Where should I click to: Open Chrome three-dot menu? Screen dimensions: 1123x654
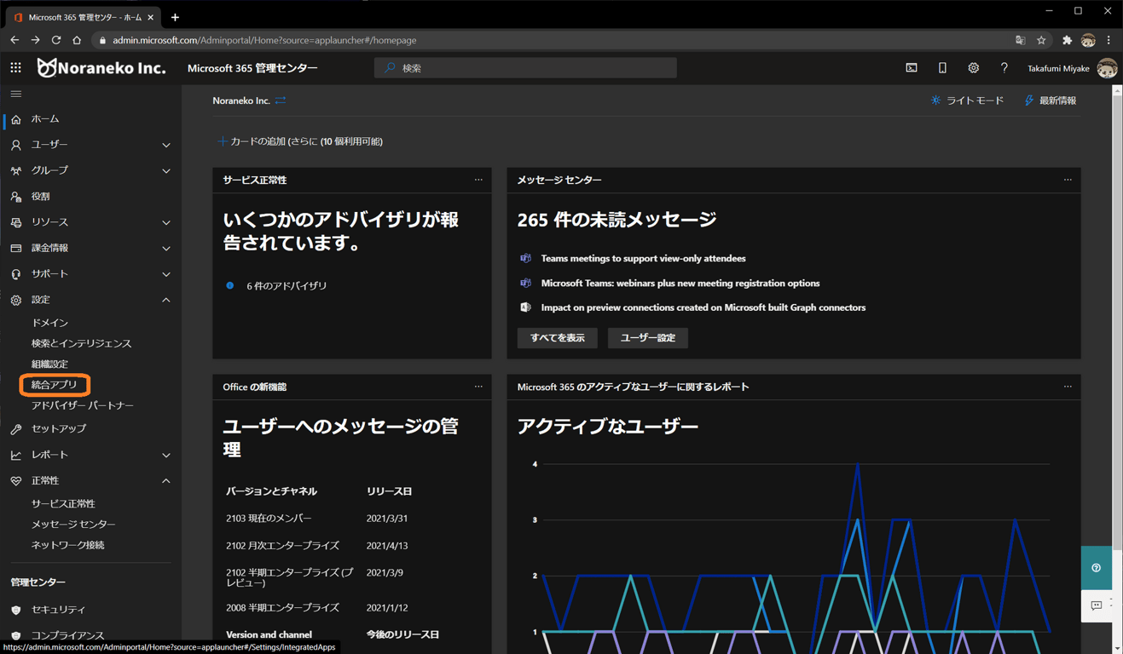pos(1109,40)
